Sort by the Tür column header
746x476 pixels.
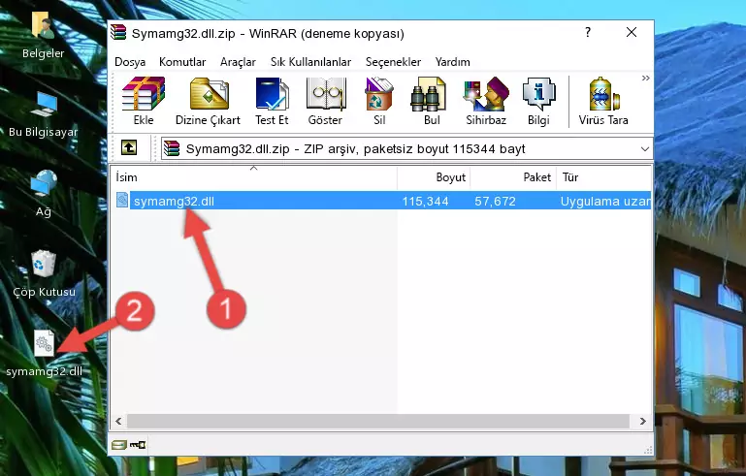603,176
